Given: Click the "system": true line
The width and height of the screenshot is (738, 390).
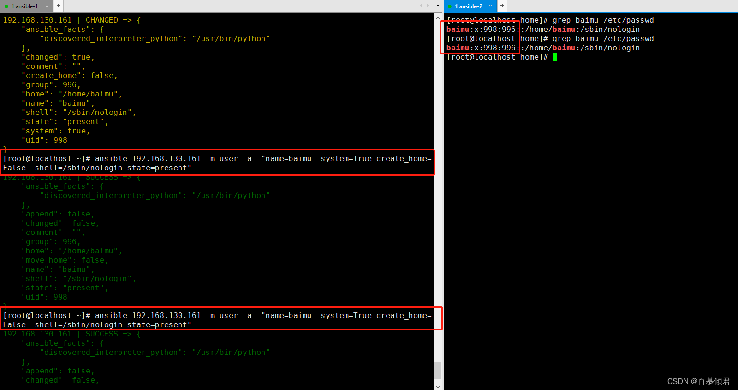Looking at the screenshot, I should 56,131.
